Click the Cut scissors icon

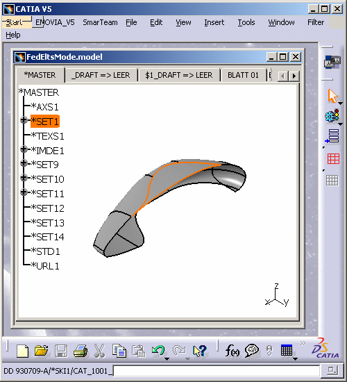tap(99, 351)
